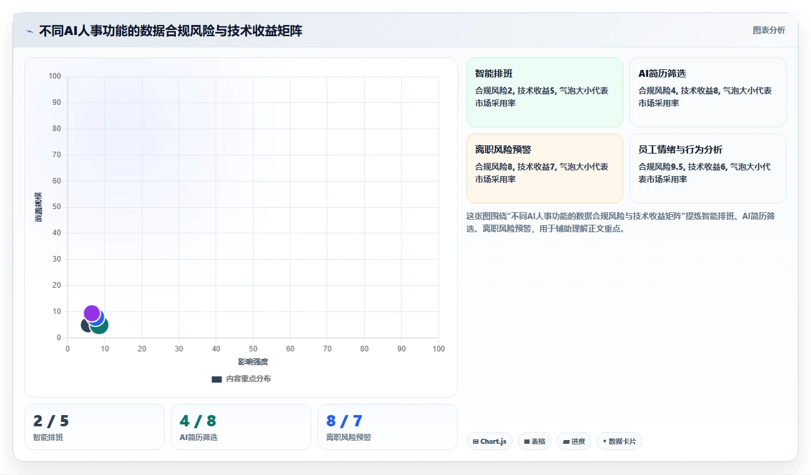Click the heading 不同AI人事功能的数据合规风险与技术收益矩阵
The width and height of the screenshot is (811, 475).
pos(170,31)
